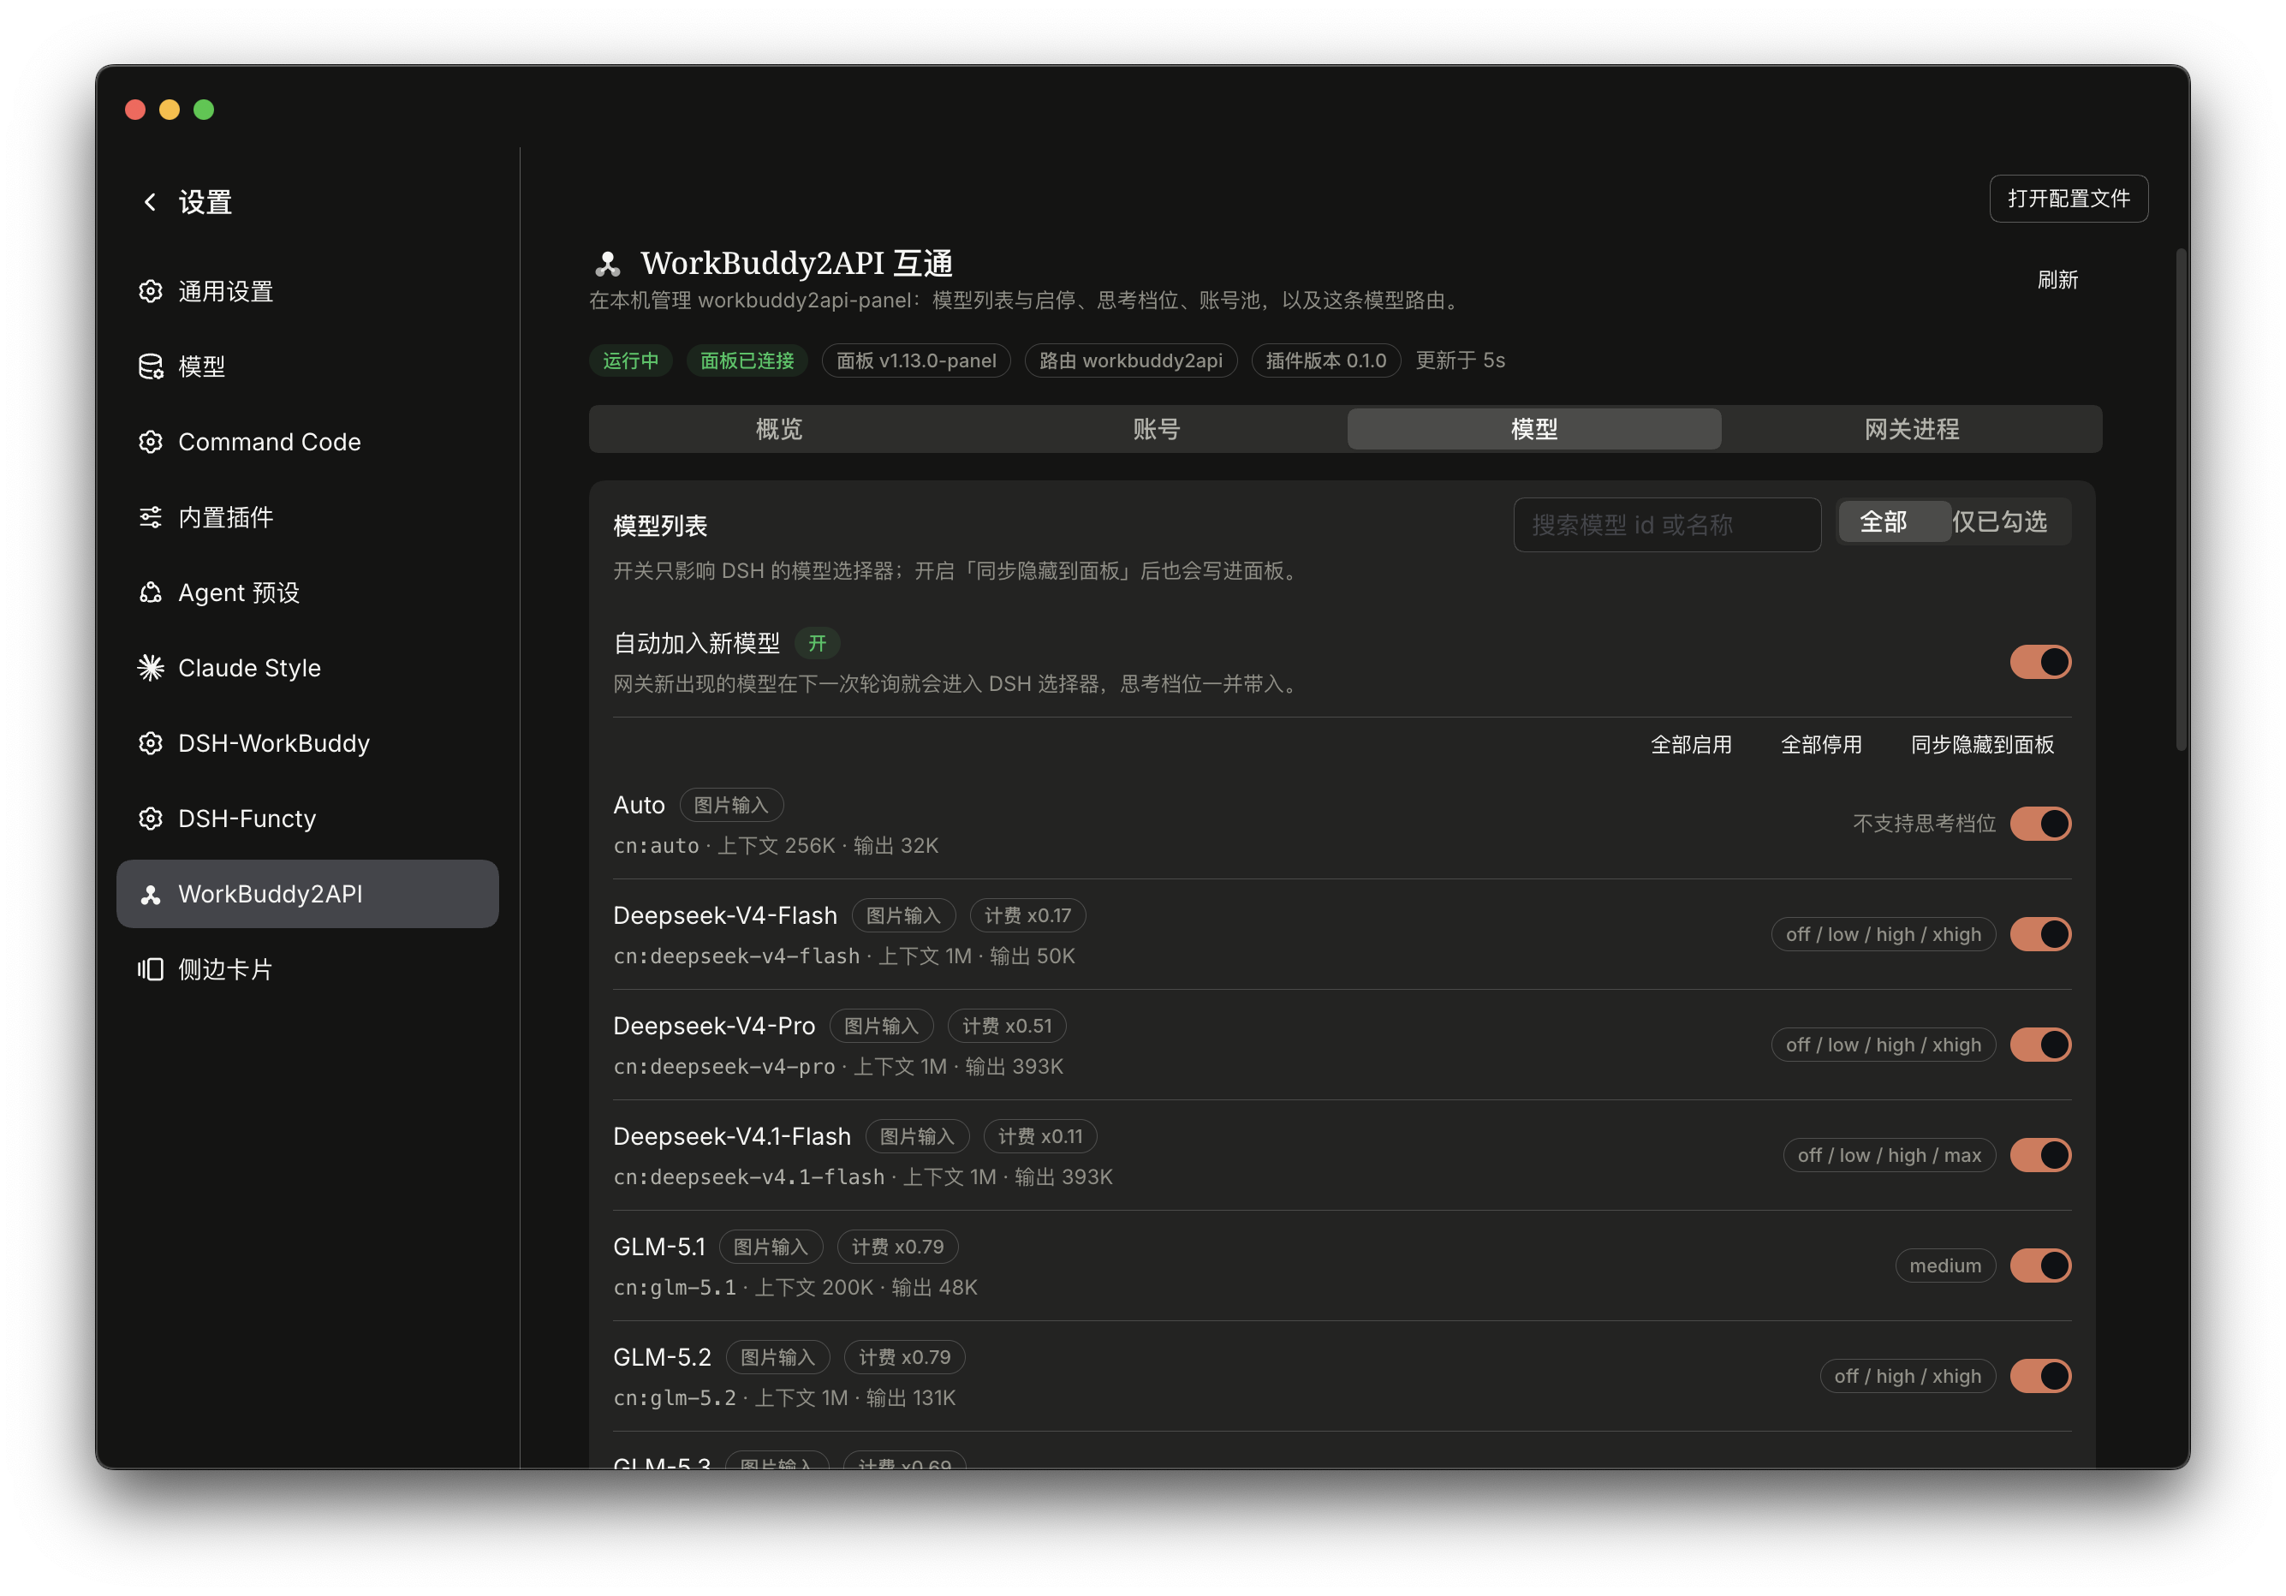Image resolution: width=2286 pixels, height=1596 pixels.
Task: Toggle the Deepseek-V4-Pro model switch
Action: tap(2040, 1045)
